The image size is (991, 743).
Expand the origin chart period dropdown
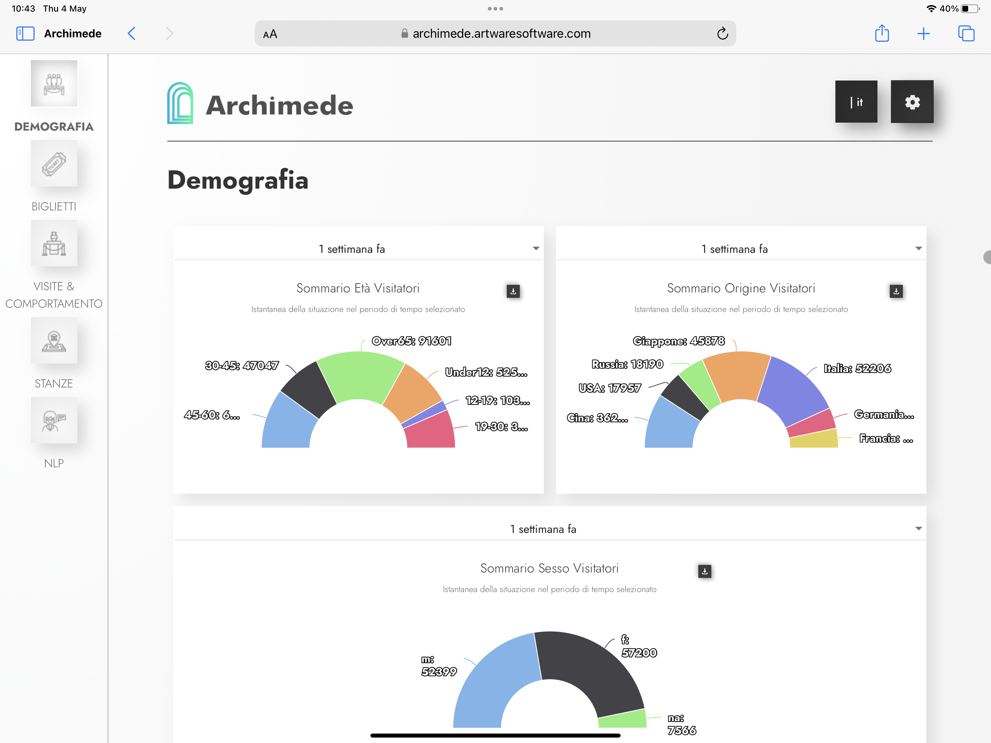[x=918, y=249]
